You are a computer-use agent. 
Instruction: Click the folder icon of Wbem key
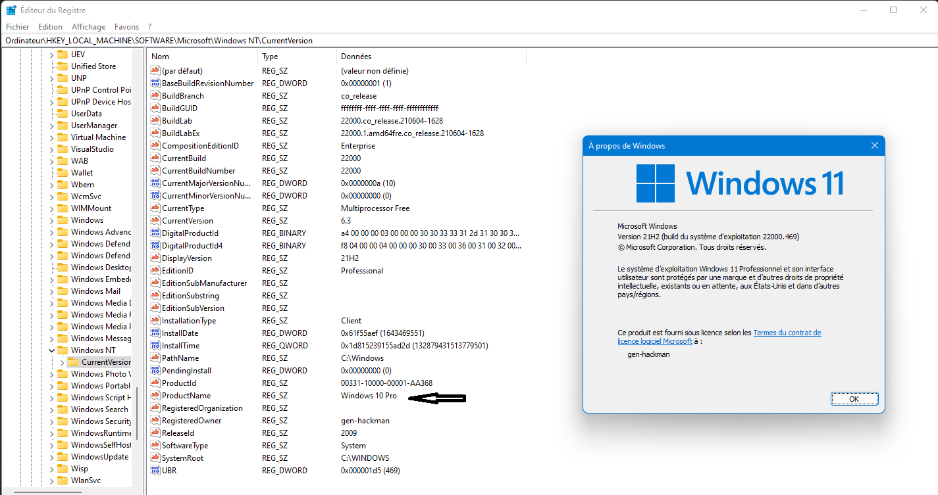click(63, 185)
